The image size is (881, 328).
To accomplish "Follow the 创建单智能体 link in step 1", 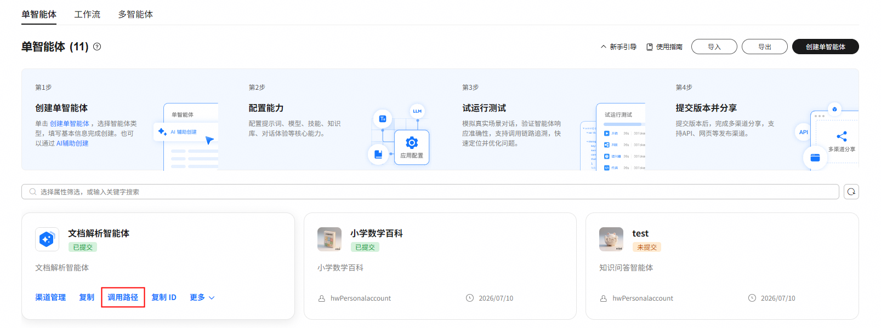I will pyautogui.click(x=70, y=124).
